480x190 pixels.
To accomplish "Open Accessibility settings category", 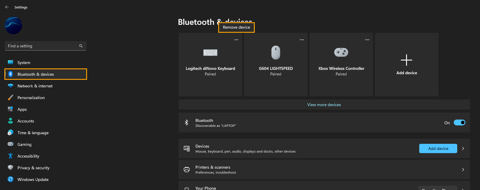I will pyautogui.click(x=46, y=156).
